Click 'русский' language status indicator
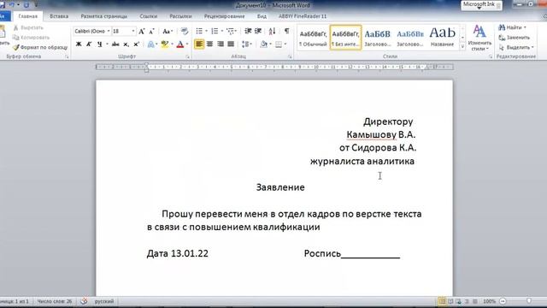 pyautogui.click(x=104, y=301)
